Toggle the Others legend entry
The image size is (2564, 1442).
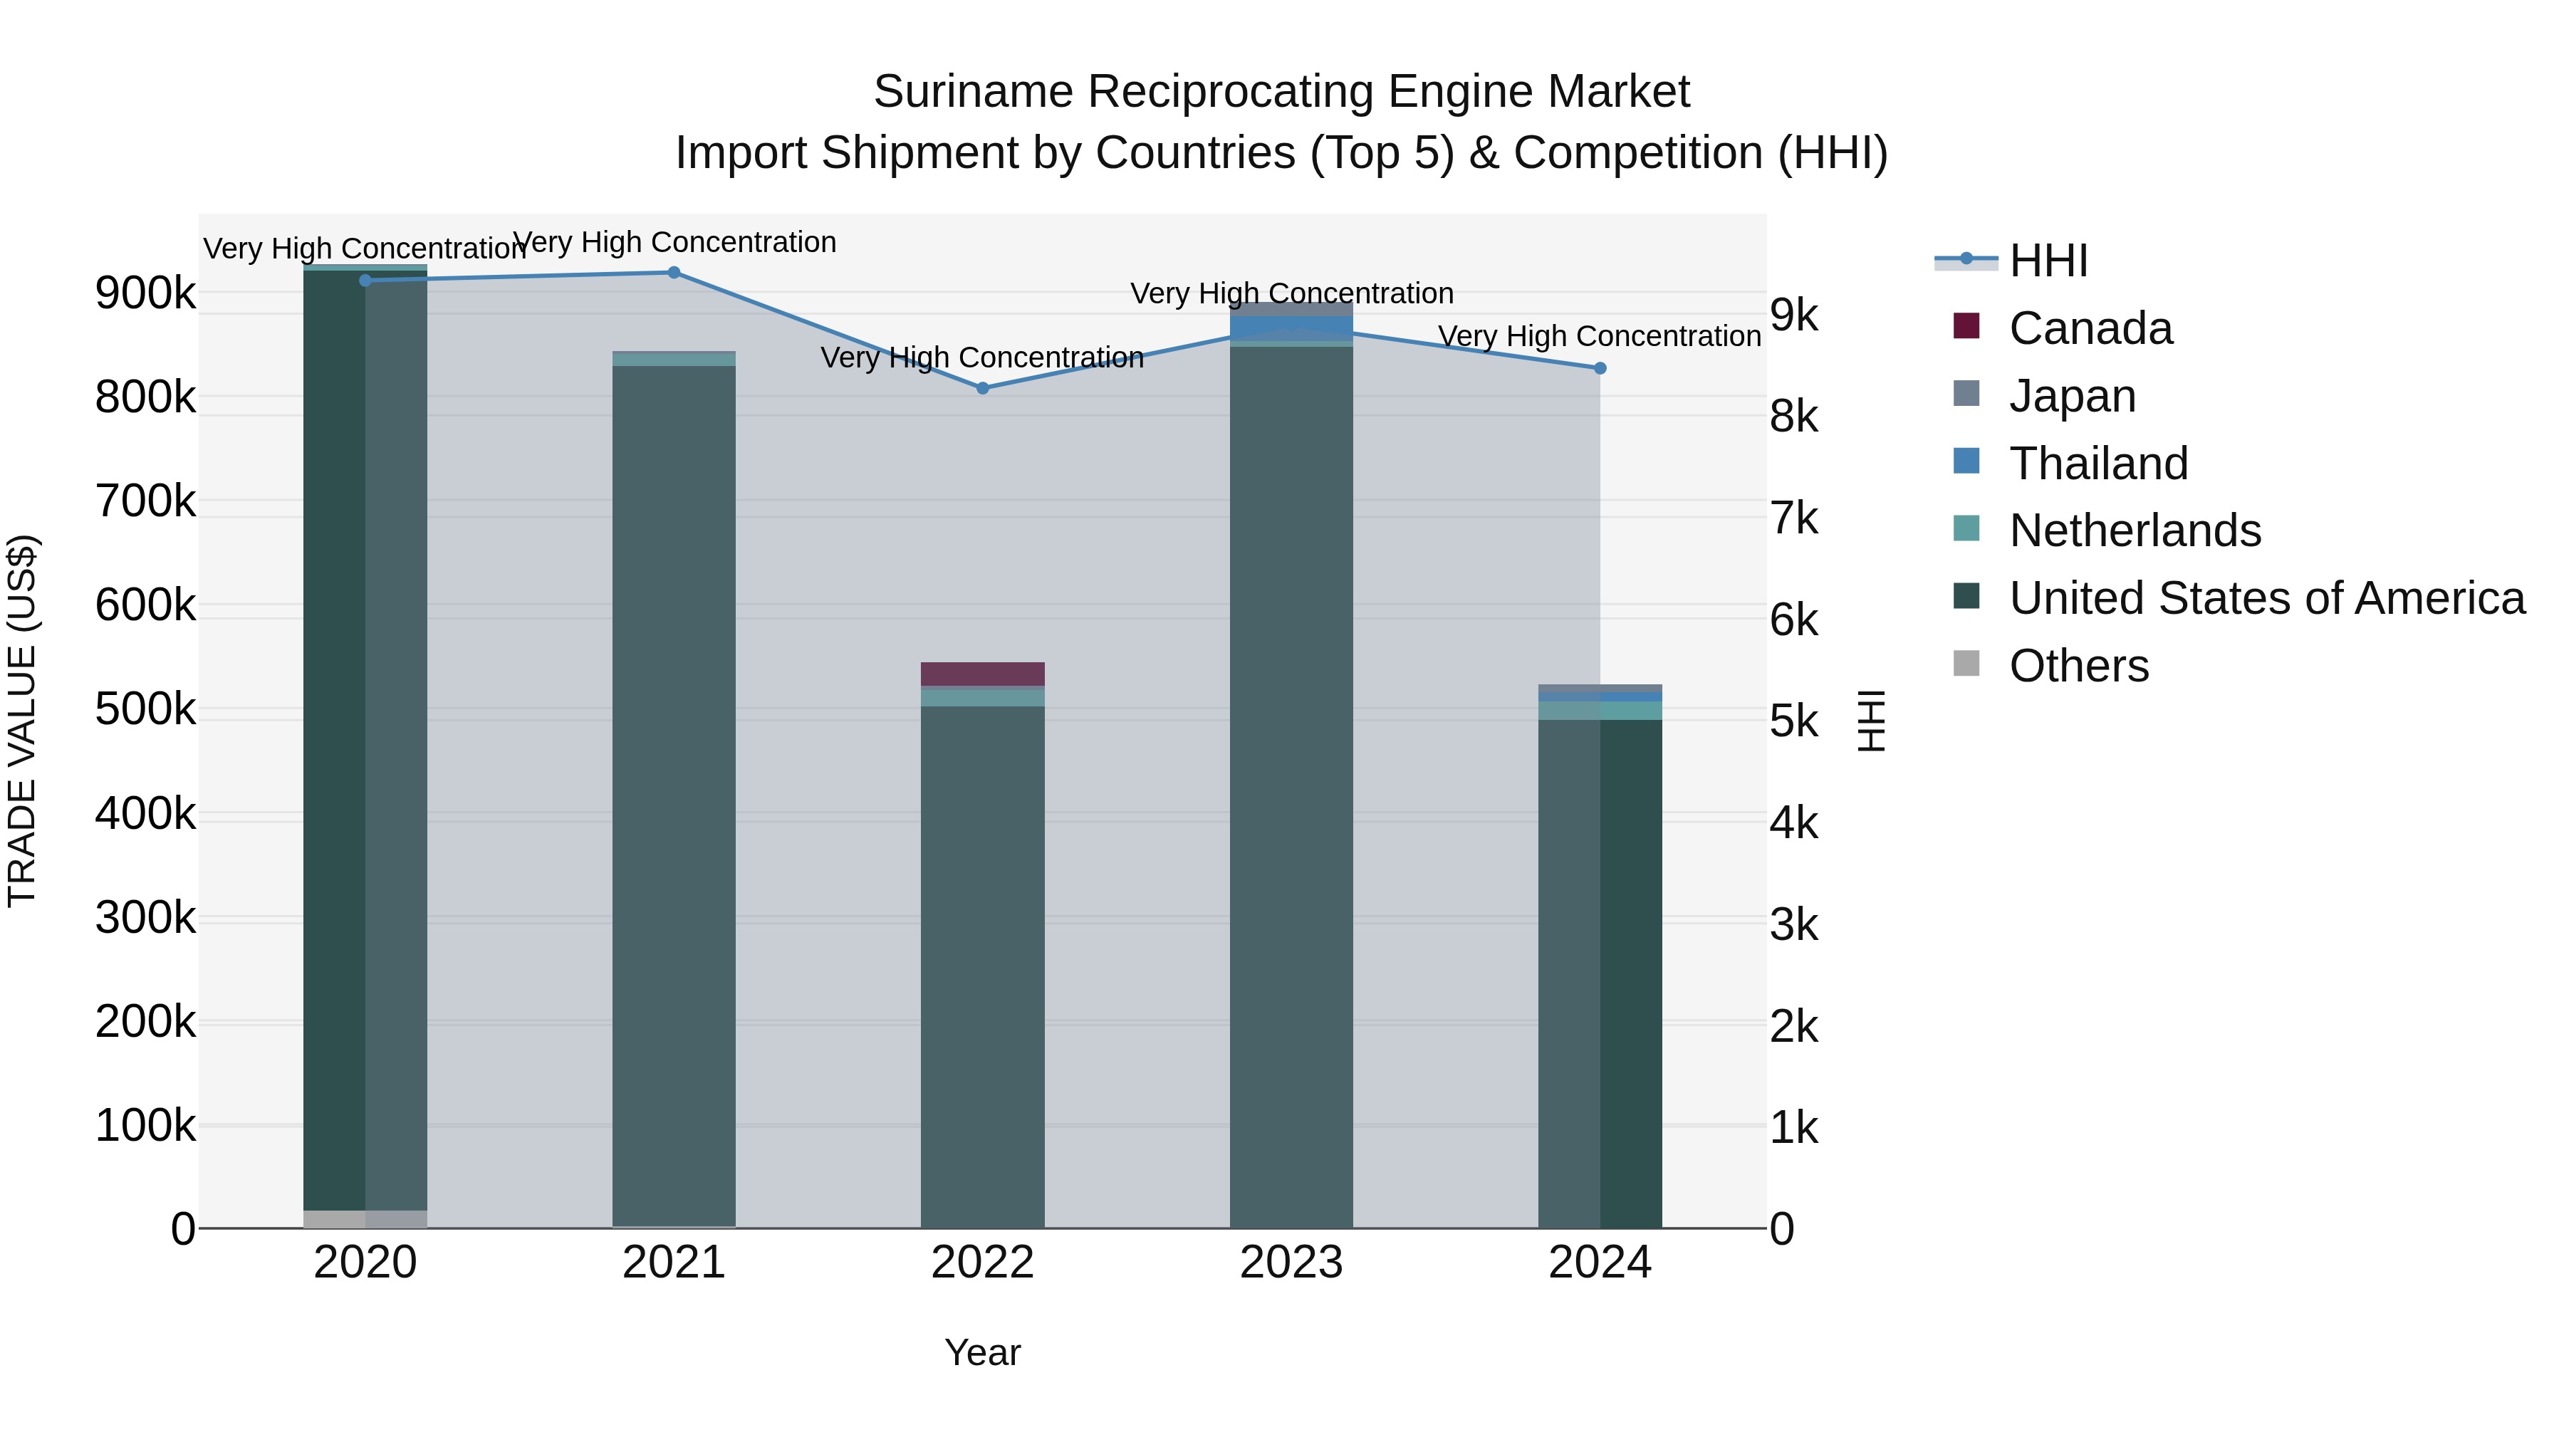(2053, 666)
